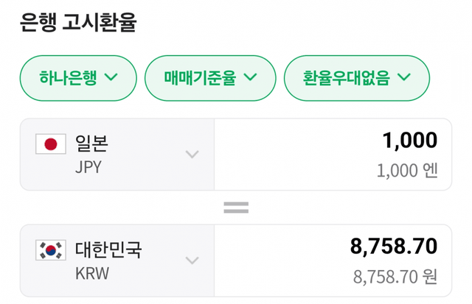Click the "8,758.70 원" caption text
Viewport: 472px width, 304px height.
coord(395,277)
